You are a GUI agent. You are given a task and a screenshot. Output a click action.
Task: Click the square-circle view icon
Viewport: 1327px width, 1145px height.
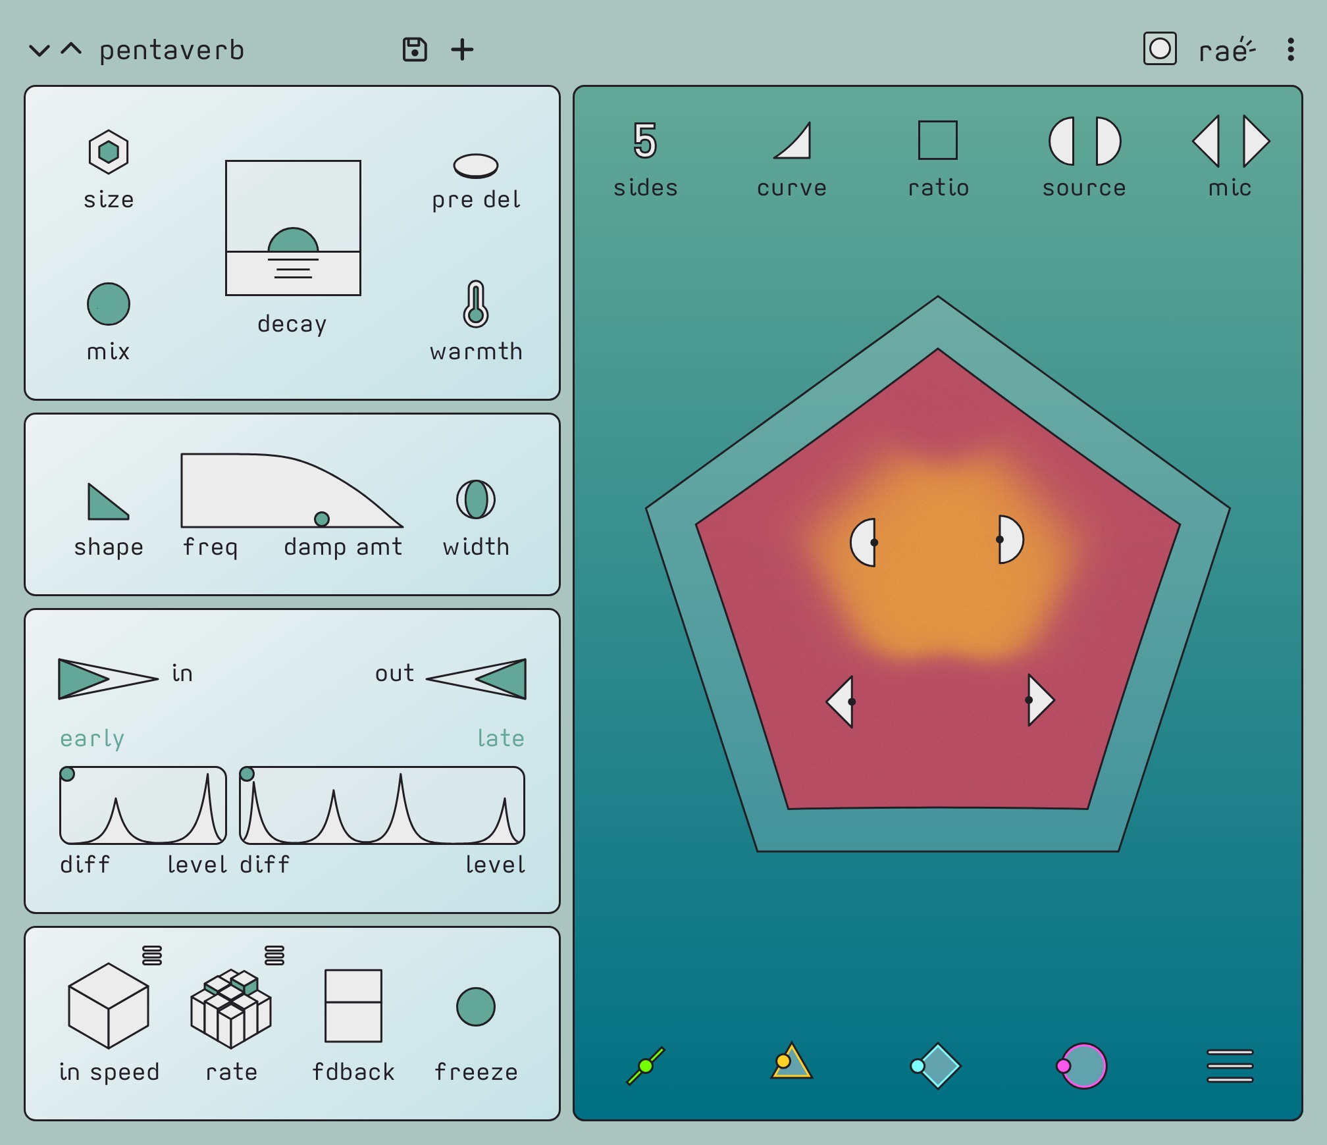1160,49
